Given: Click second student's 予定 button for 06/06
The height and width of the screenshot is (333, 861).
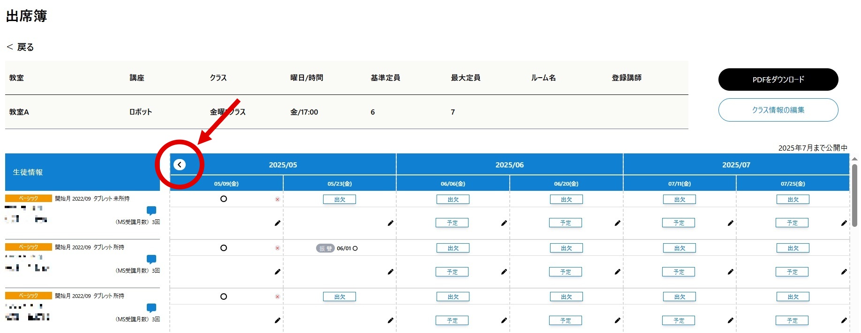Looking at the screenshot, I should [x=452, y=272].
